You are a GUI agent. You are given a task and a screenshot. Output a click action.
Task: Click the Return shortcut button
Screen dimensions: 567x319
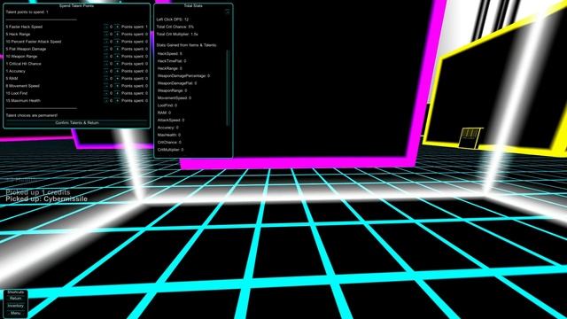click(16, 299)
